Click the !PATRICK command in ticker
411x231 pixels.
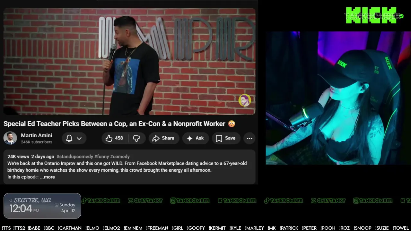point(289,228)
